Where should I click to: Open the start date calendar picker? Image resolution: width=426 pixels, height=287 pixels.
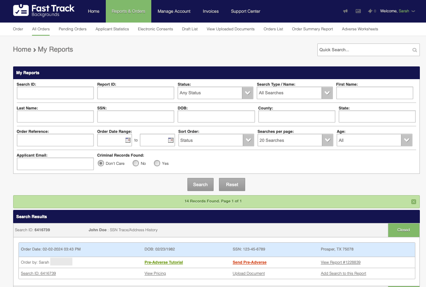(128, 140)
